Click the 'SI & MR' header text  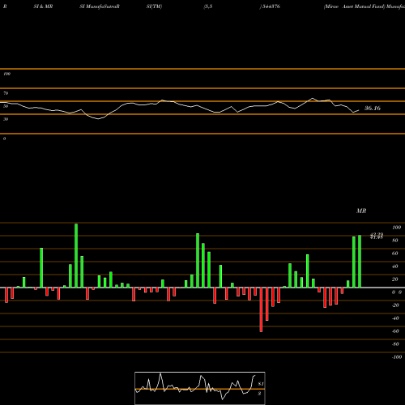coord(43,6)
